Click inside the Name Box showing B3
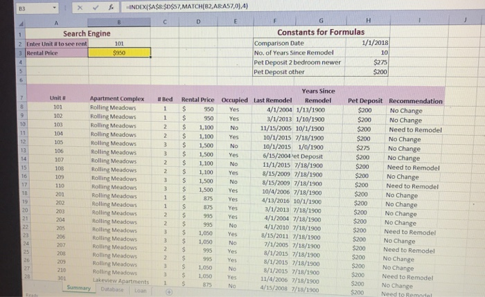 [33, 8]
